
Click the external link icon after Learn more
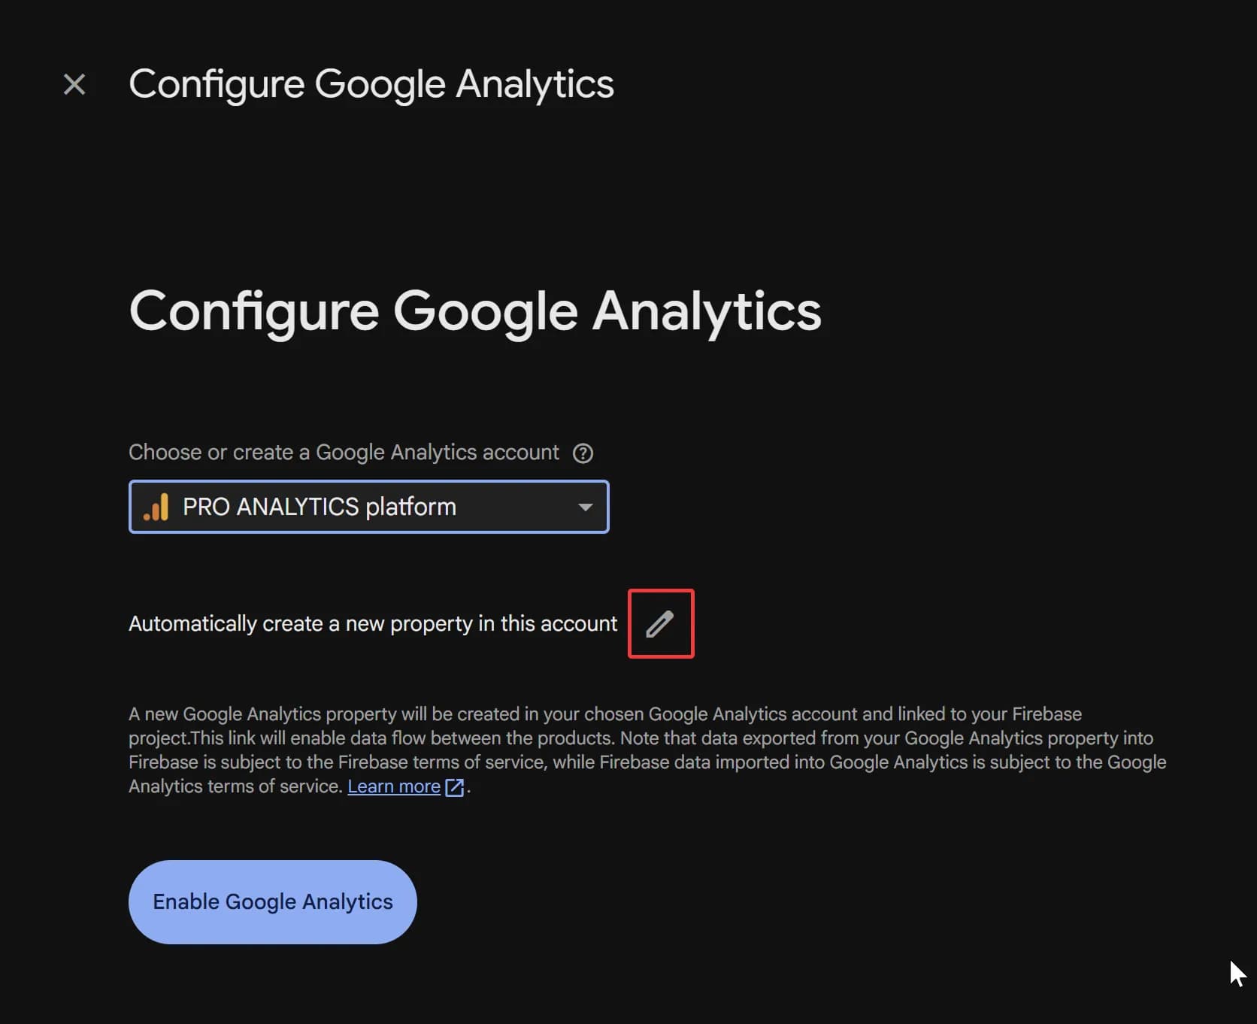(x=455, y=787)
